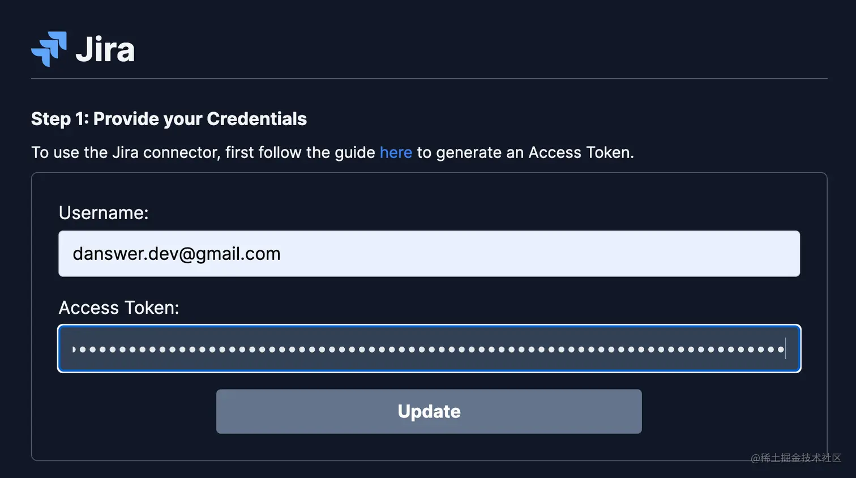The height and width of the screenshot is (478, 856).
Task: Click the 'To use the Jira connector' sentence
Action: click(x=203, y=152)
